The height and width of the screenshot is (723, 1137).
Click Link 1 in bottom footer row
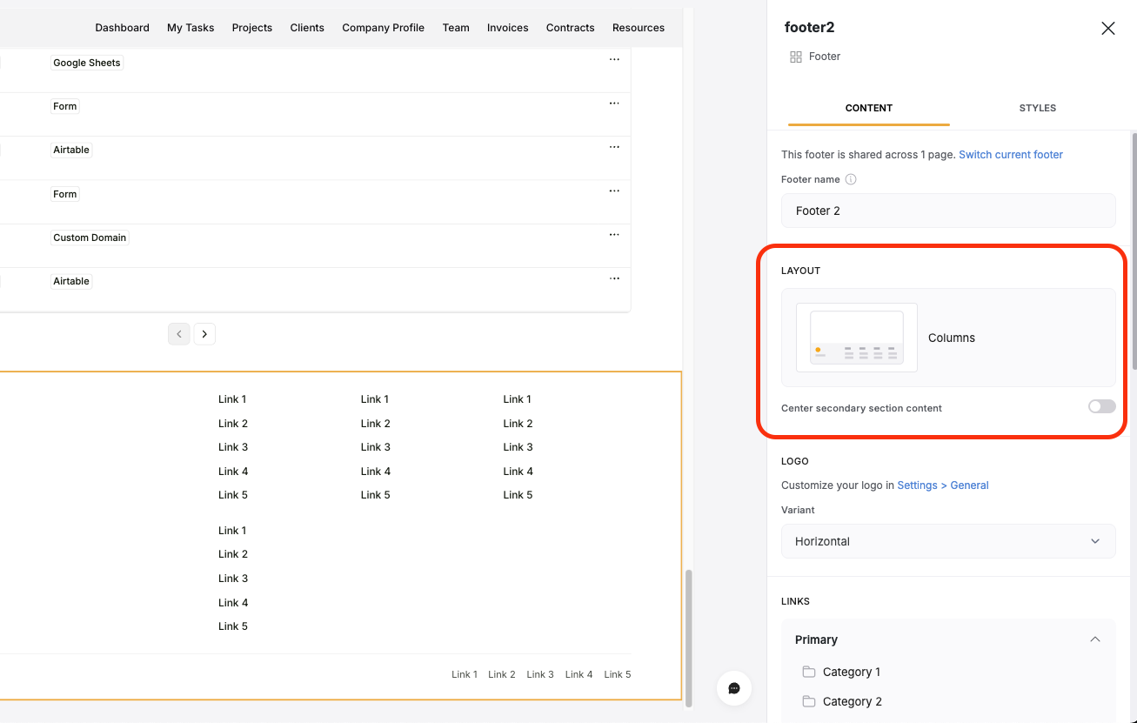465,674
